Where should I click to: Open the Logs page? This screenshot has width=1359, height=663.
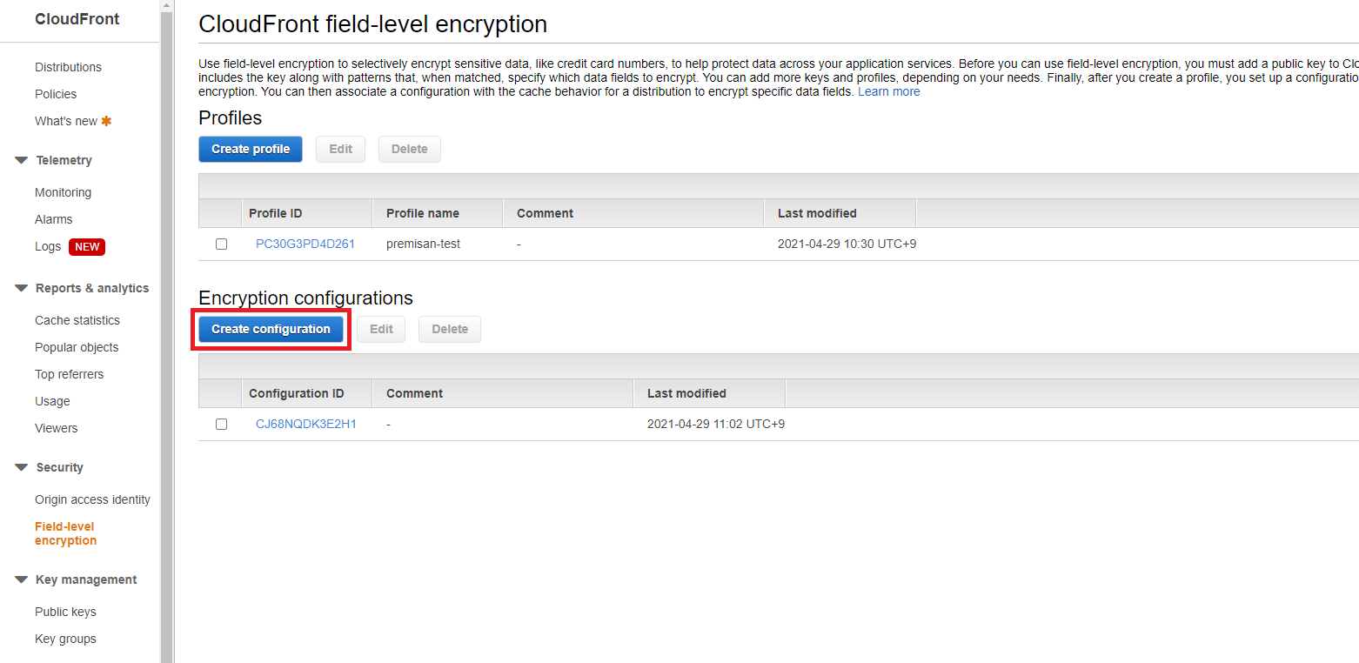pos(48,246)
